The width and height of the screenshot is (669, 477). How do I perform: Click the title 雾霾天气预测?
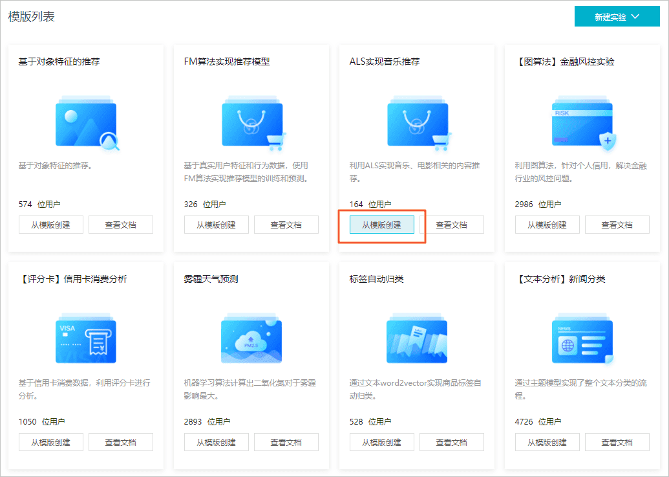tap(211, 279)
